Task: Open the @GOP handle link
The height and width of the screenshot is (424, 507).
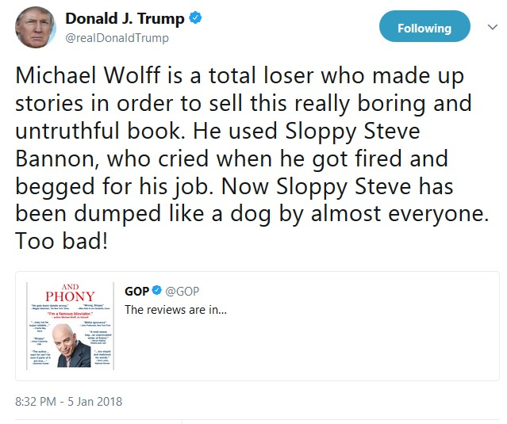Action: pos(182,292)
